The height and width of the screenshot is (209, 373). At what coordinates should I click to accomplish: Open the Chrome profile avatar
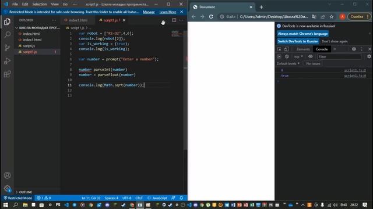point(342,17)
